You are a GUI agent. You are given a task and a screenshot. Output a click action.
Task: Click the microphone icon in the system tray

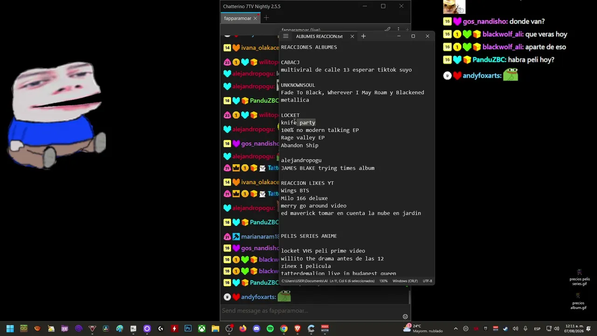pyautogui.click(x=525, y=329)
